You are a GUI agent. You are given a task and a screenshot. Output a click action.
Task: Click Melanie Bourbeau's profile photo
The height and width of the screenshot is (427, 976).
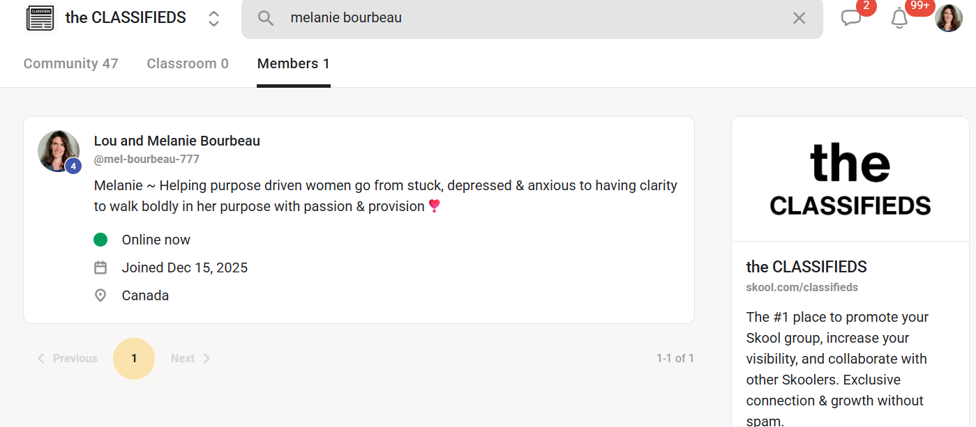point(57,149)
